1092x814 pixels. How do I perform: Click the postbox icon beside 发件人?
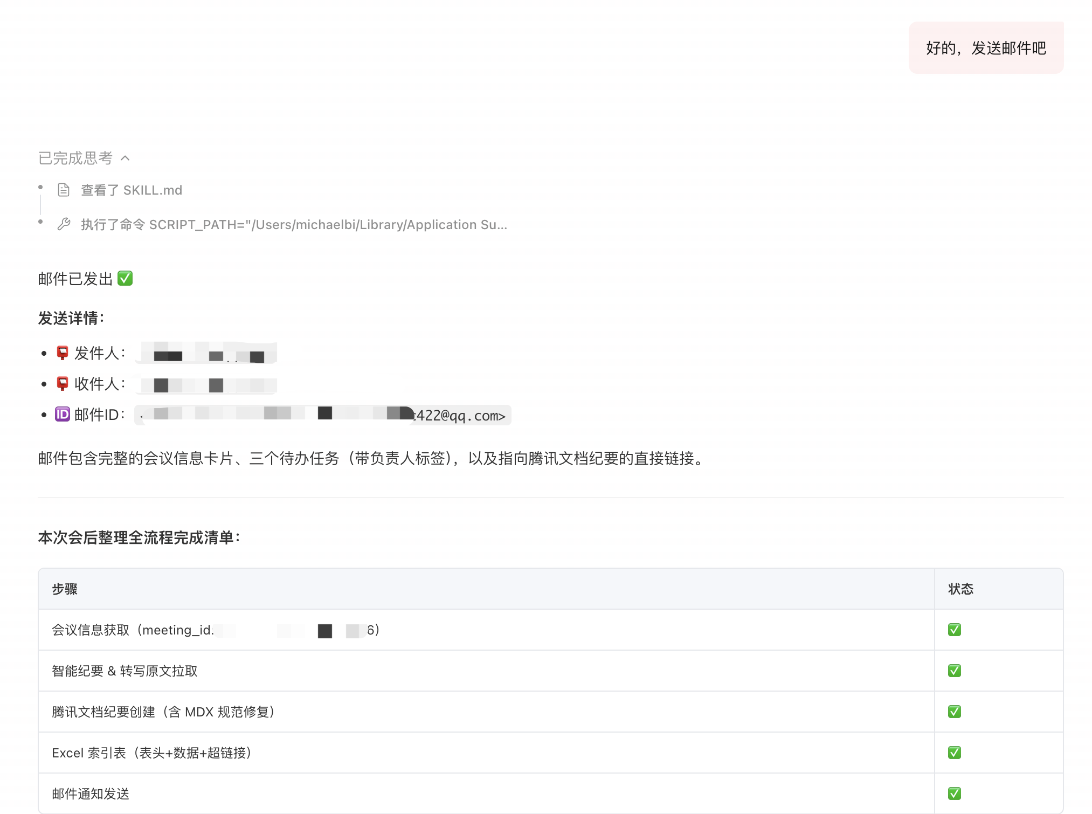click(x=61, y=353)
